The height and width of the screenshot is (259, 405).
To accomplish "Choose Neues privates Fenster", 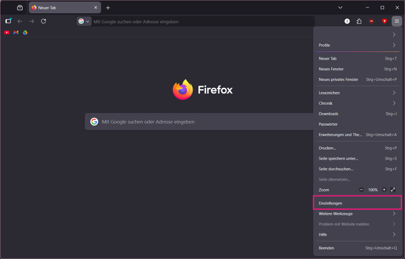I will [x=358, y=80].
